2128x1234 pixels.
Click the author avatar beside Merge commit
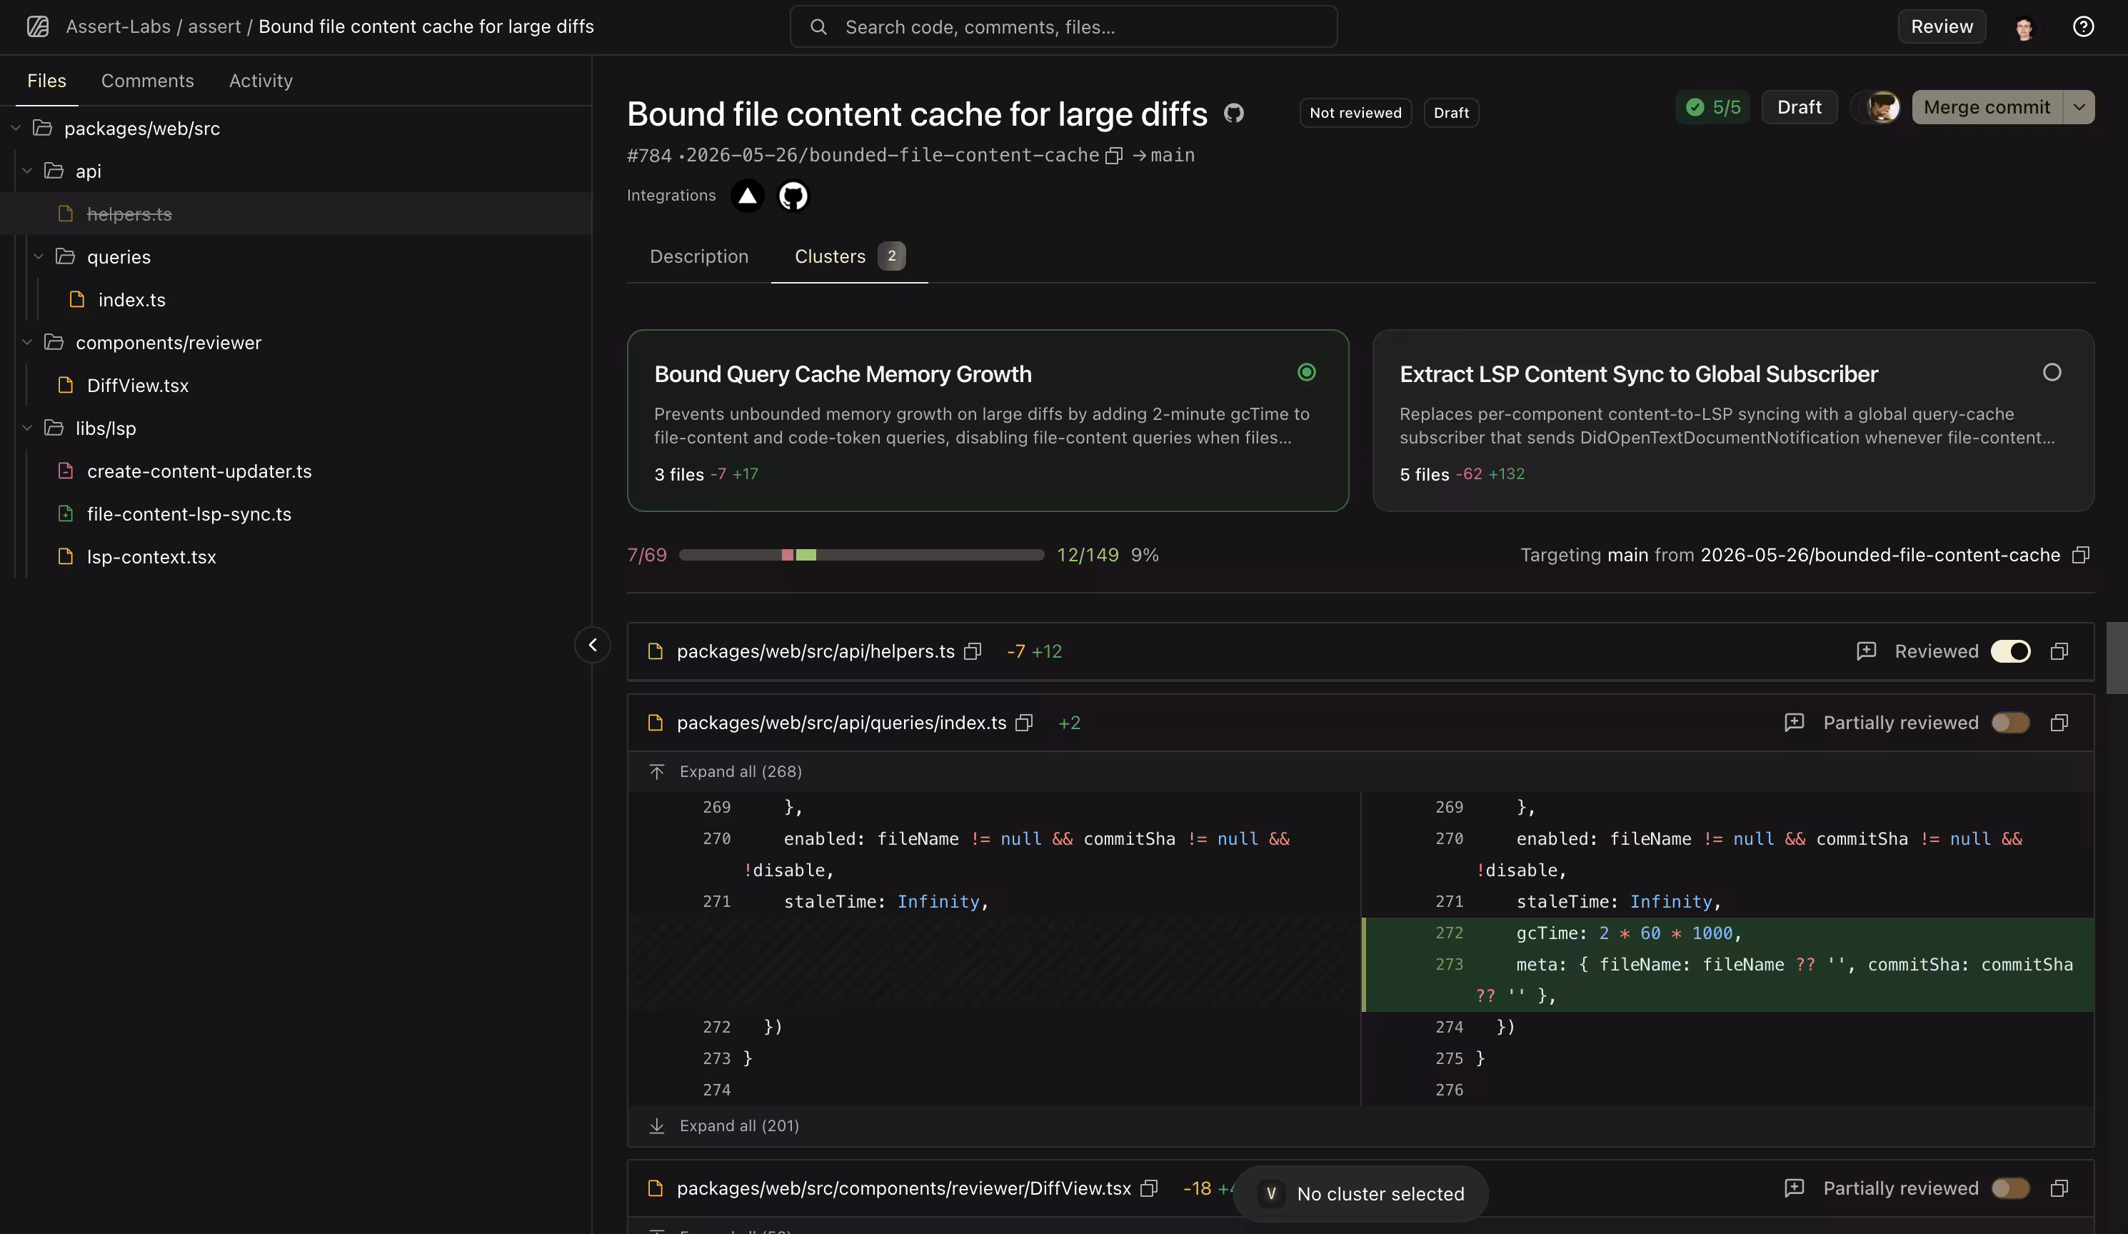(x=1882, y=107)
